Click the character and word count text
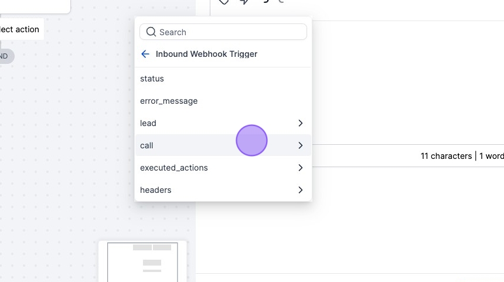The height and width of the screenshot is (282, 504). [461, 156]
